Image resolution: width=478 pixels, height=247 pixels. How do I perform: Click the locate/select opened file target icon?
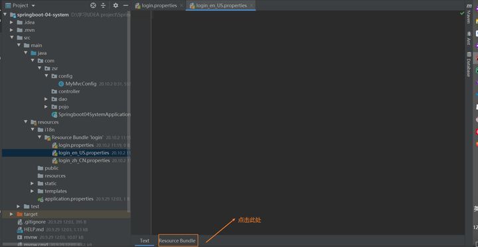[94, 5]
